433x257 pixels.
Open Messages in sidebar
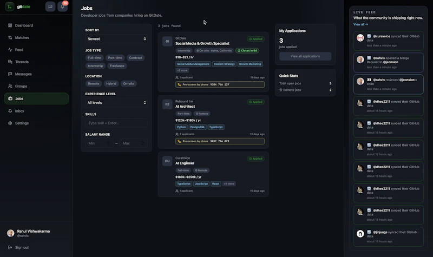(36, 74)
